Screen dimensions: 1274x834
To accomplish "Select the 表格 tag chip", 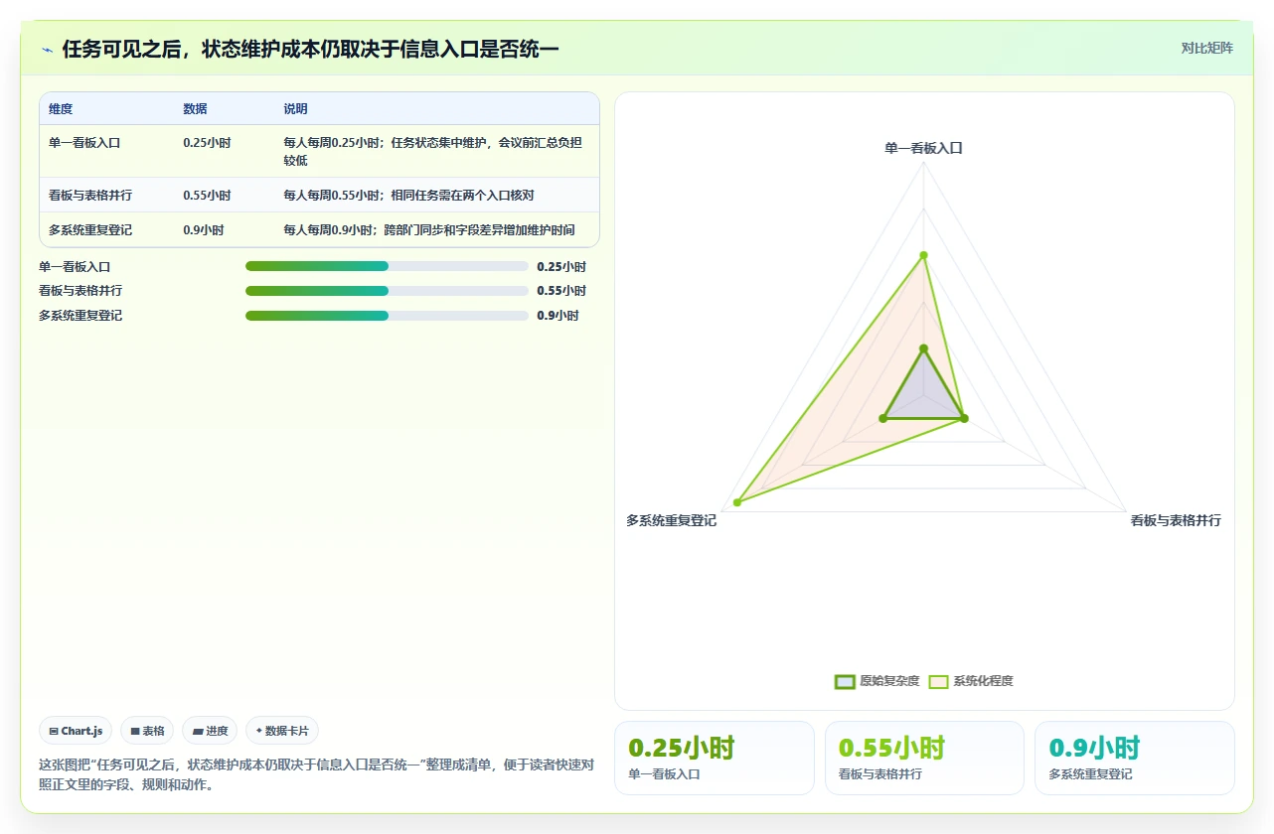I will click(147, 731).
